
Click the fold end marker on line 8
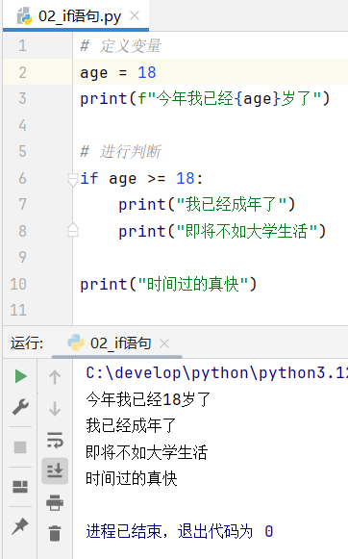pyautogui.click(x=73, y=230)
